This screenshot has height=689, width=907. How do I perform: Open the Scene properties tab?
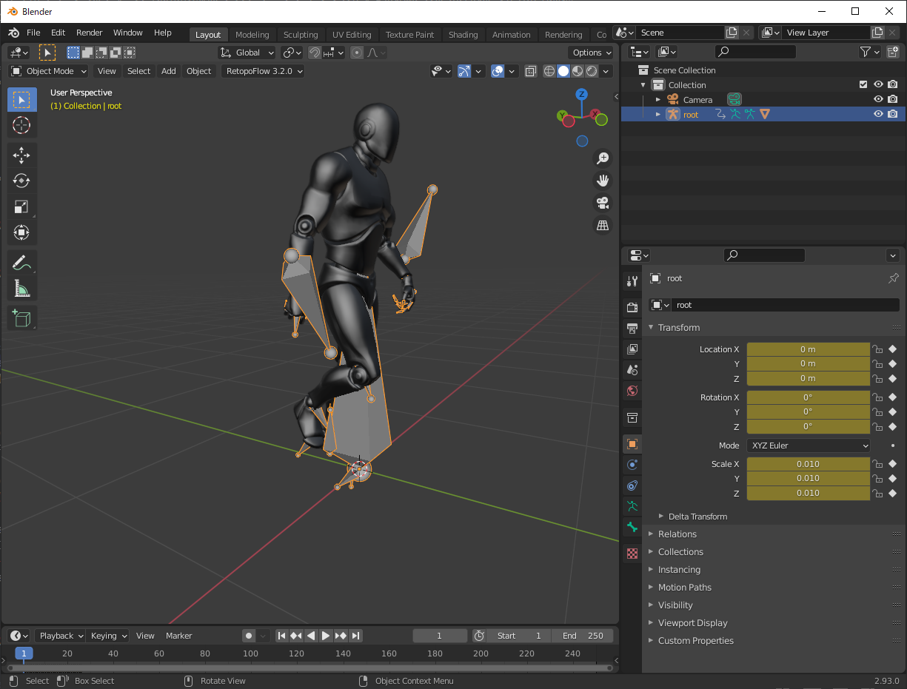[x=632, y=369]
